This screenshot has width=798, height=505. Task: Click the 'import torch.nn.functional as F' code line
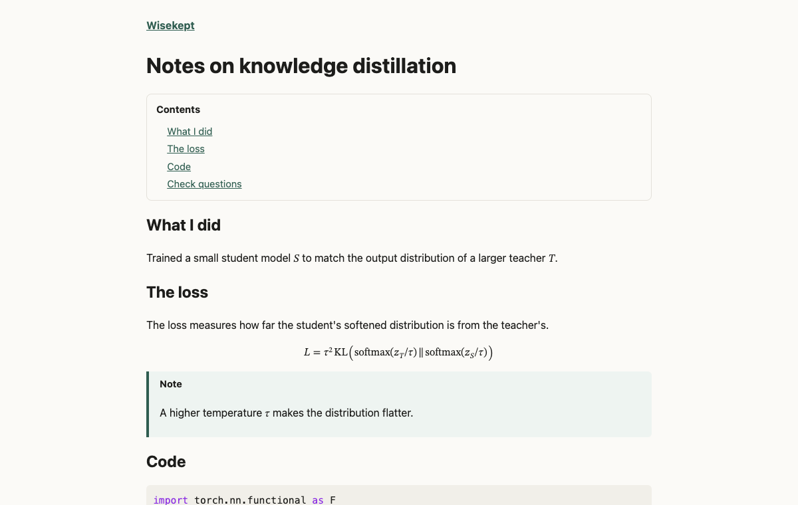click(x=244, y=500)
